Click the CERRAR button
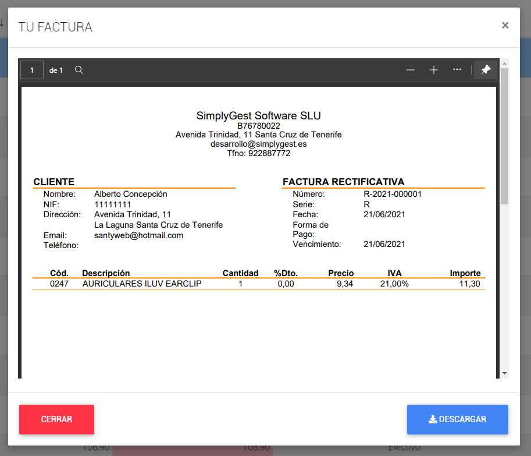The width and height of the screenshot is (531, 456). pos(56,419)
